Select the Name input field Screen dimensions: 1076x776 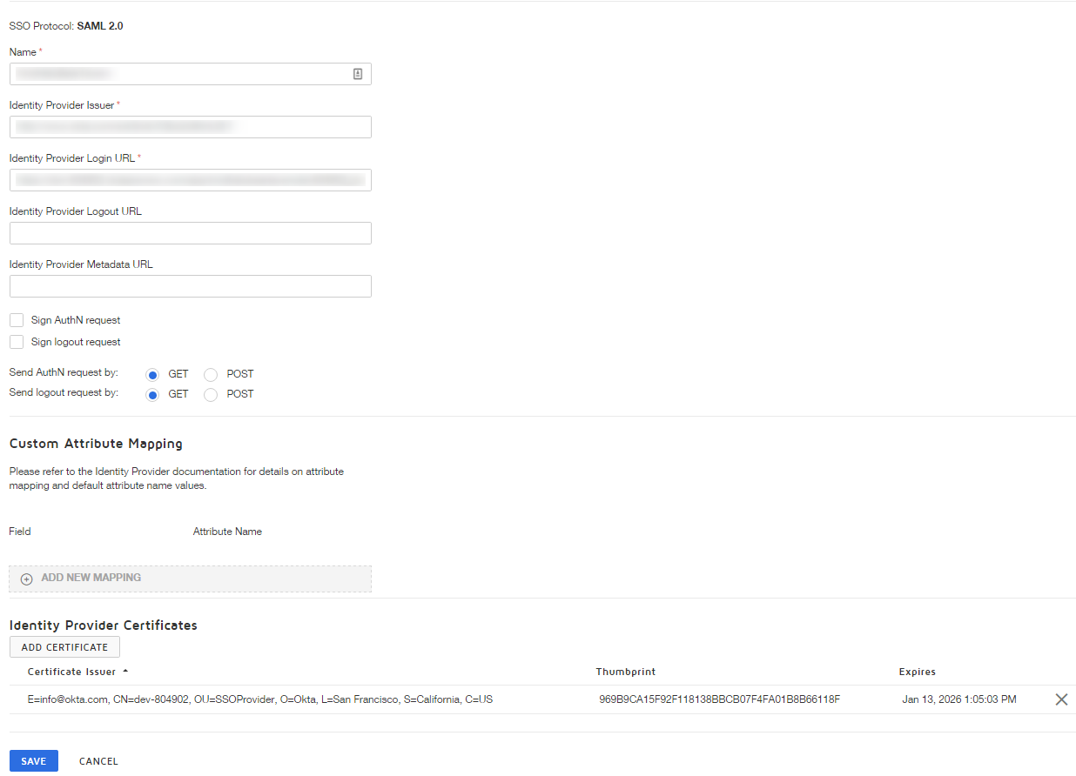coord(174,74)
